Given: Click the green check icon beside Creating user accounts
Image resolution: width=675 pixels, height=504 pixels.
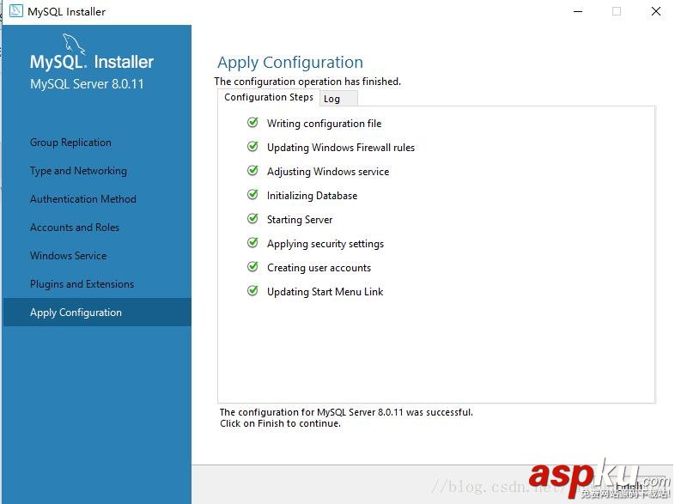Looking at the screenshot, I should click(252, 267).
